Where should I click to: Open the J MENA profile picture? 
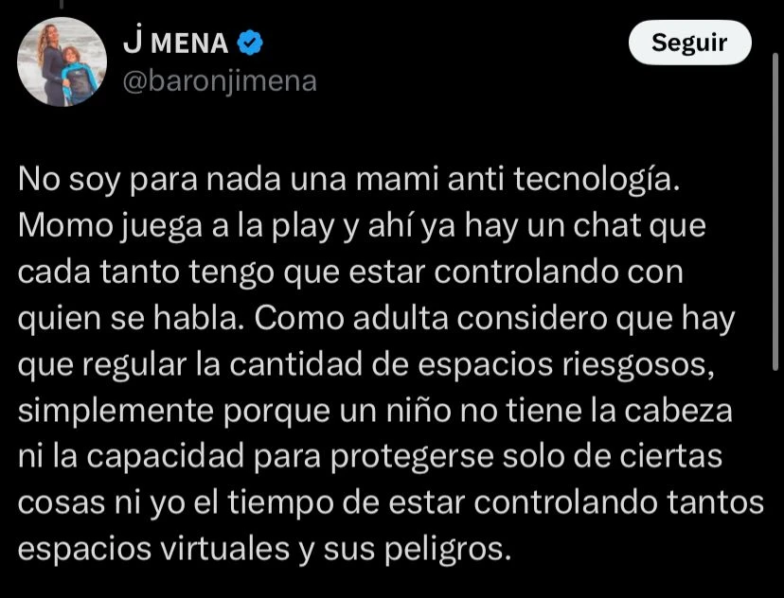[62, 62]
